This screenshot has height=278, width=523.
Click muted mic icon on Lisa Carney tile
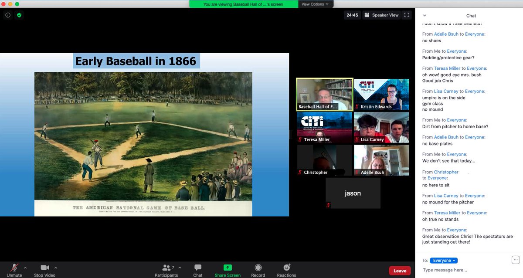(357, 140)
